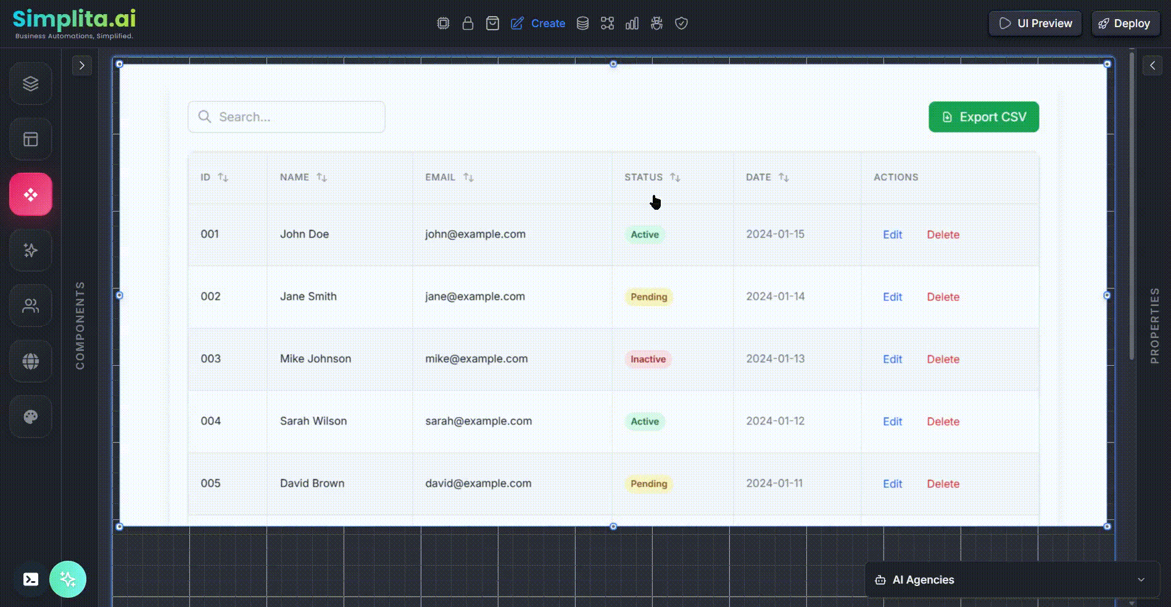
Task: Toggle sorting on the STATUS column
Action: 676,177
